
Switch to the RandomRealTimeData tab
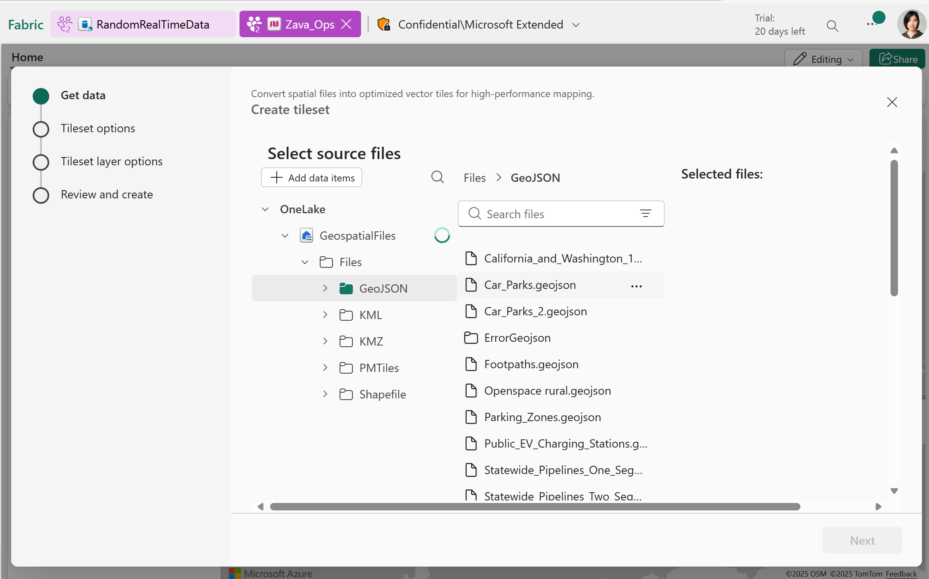click(143, 24)
